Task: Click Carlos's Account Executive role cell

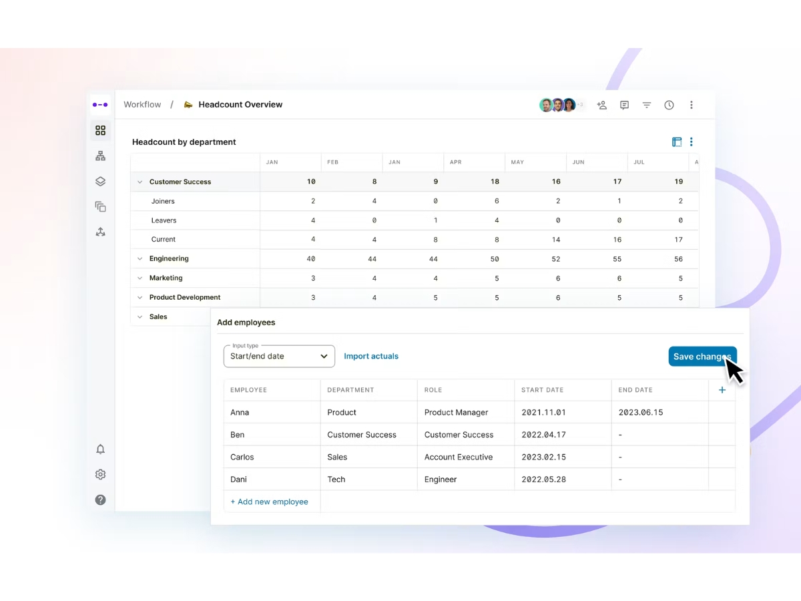Action: click(466, 457)
